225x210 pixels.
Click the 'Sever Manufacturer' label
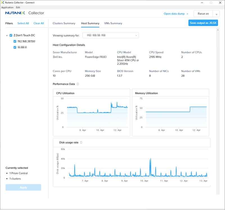click(65, 52)
